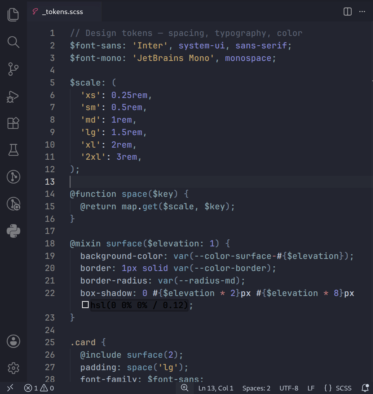Open the Extensions view

(13, 123)
